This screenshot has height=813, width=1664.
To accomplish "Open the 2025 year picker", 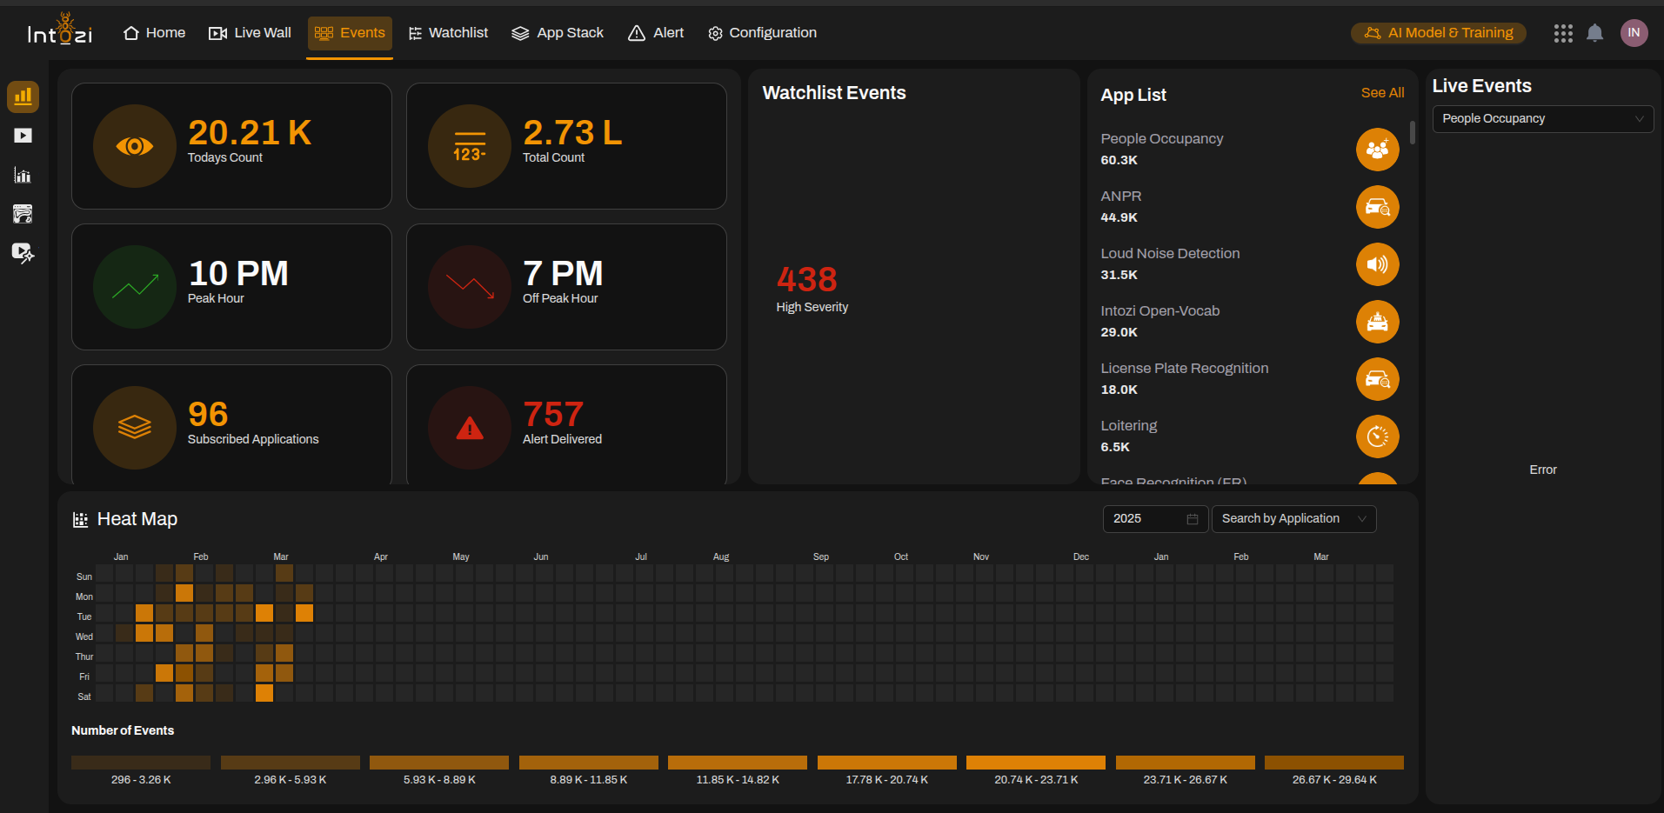I will [1154, 519].
